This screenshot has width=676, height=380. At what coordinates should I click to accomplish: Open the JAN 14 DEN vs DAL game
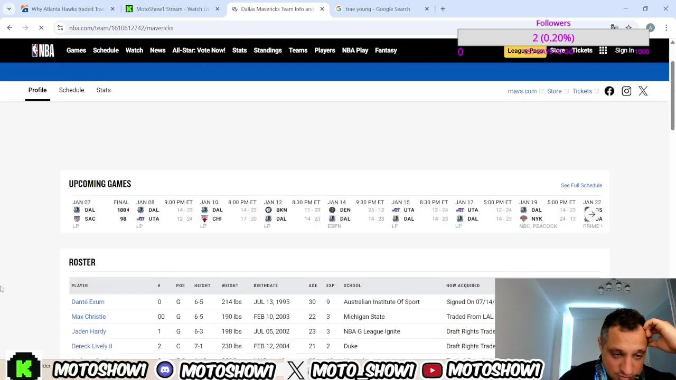pos(355,214)
